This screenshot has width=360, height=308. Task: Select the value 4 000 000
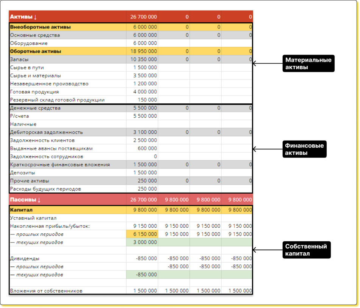(x=145, y=92)
